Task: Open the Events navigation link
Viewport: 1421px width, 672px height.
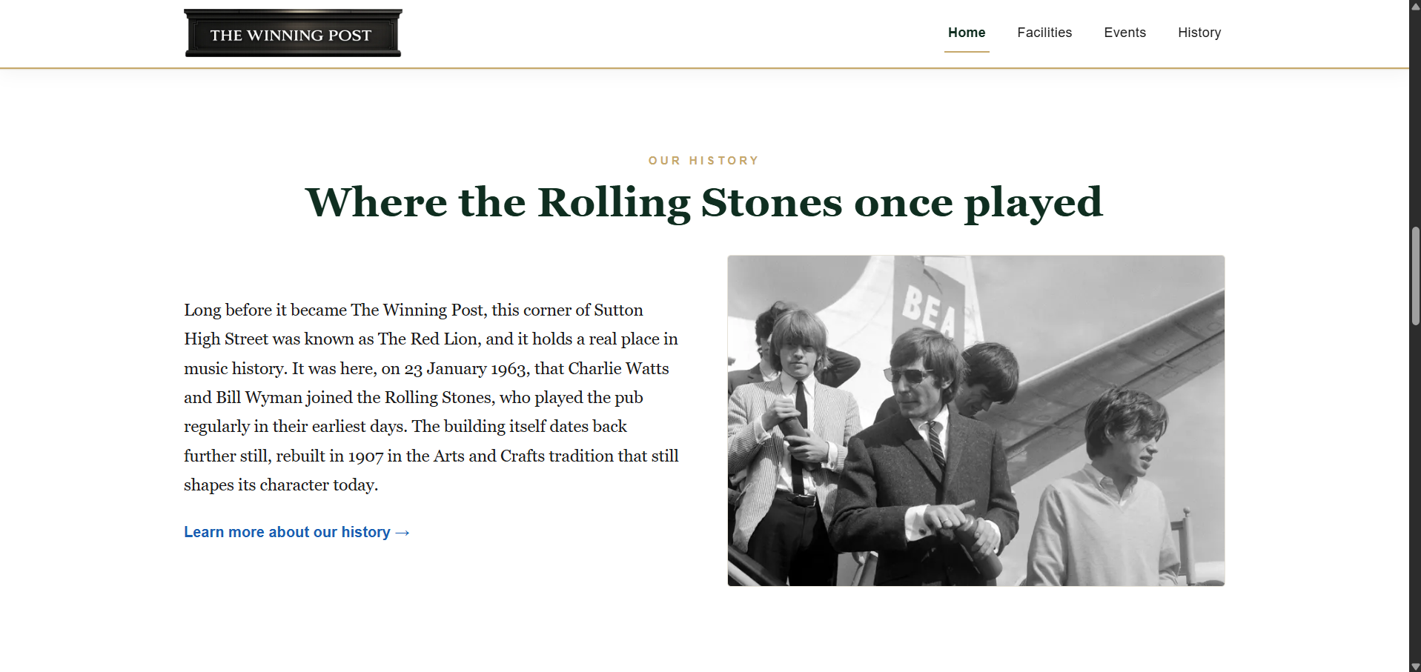Action: (x=1124, y=33)
